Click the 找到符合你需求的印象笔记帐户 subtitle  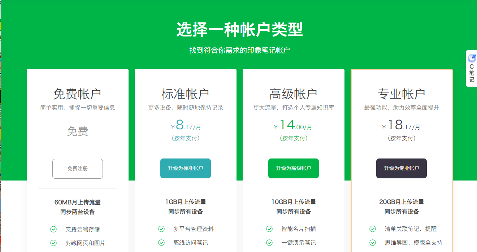[240, 50]
